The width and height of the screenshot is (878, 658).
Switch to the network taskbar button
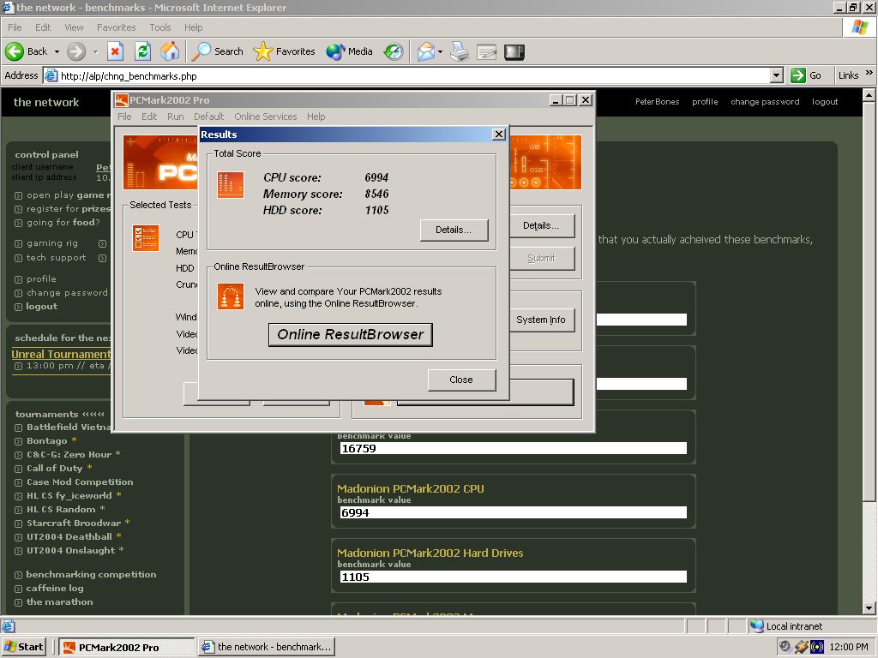tap(267, 647)
